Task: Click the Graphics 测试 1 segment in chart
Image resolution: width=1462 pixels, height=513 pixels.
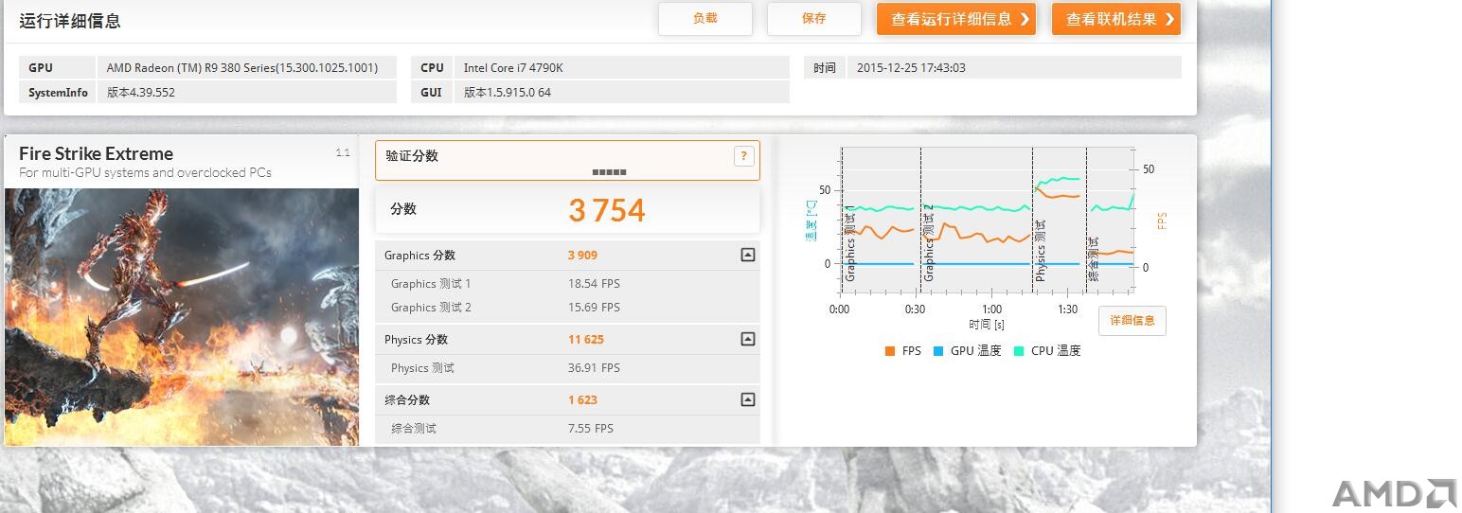Action: (x=881, y=220)
